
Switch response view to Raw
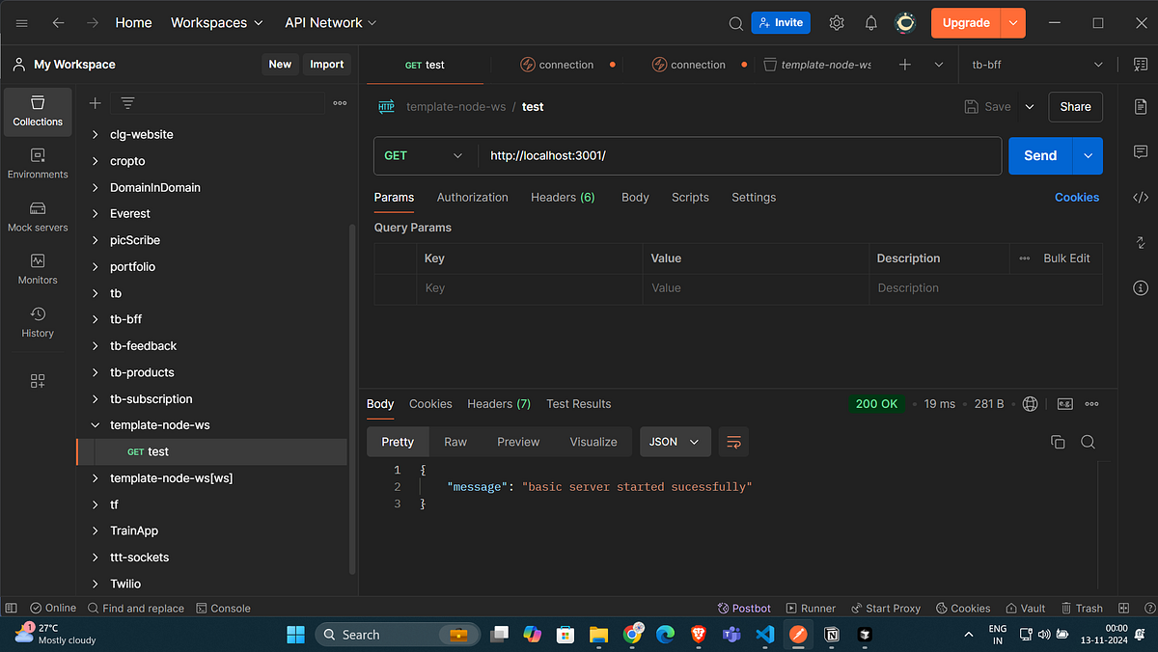[455, 441]
